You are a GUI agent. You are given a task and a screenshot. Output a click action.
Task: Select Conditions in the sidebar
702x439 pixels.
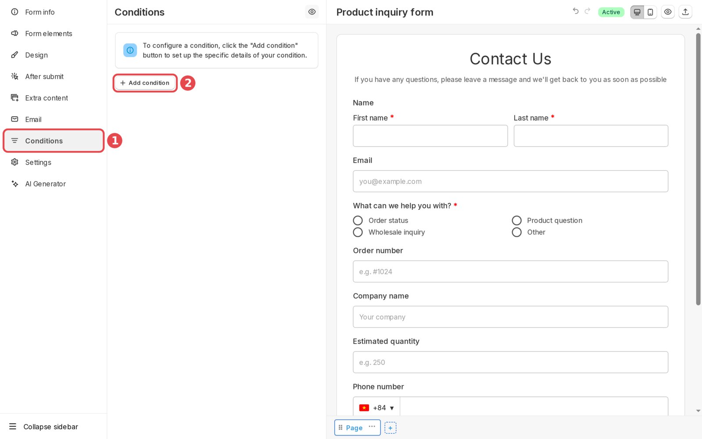pos(53,141)
